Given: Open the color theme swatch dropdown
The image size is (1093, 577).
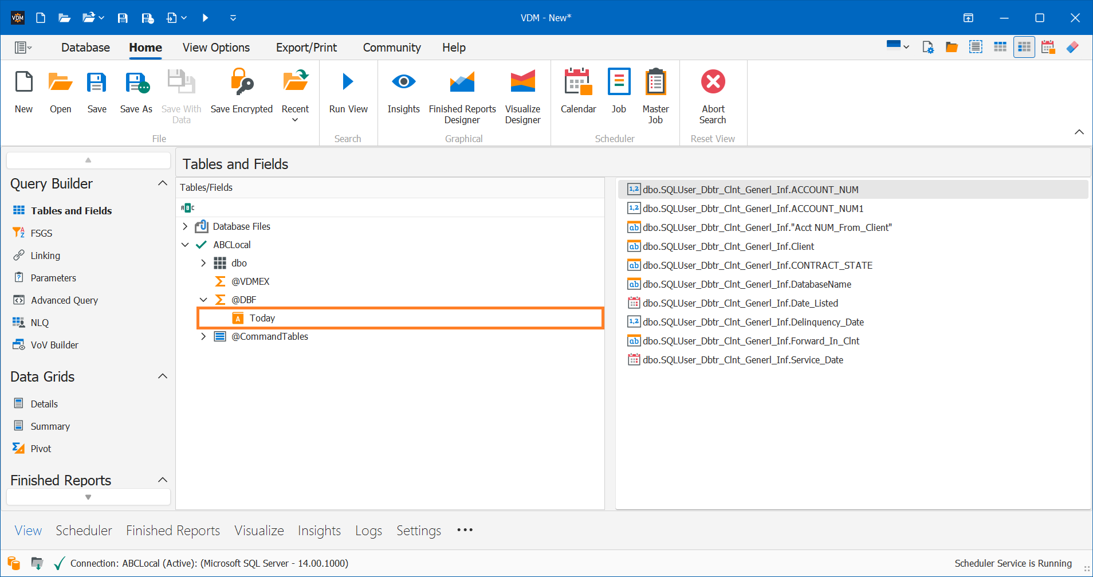Looking at the screenshot, I should point(898,46).
